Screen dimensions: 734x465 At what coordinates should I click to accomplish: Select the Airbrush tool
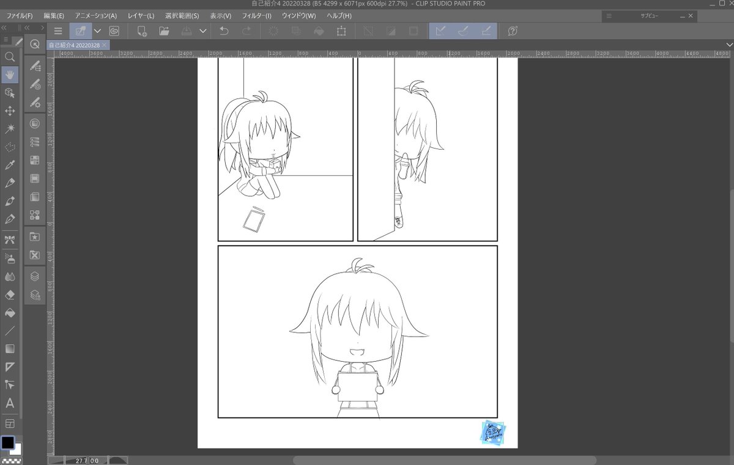(x=10, y=258)
